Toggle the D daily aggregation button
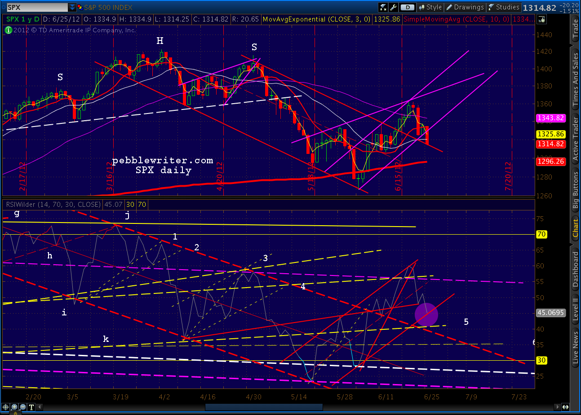 [x=407, y=7]
